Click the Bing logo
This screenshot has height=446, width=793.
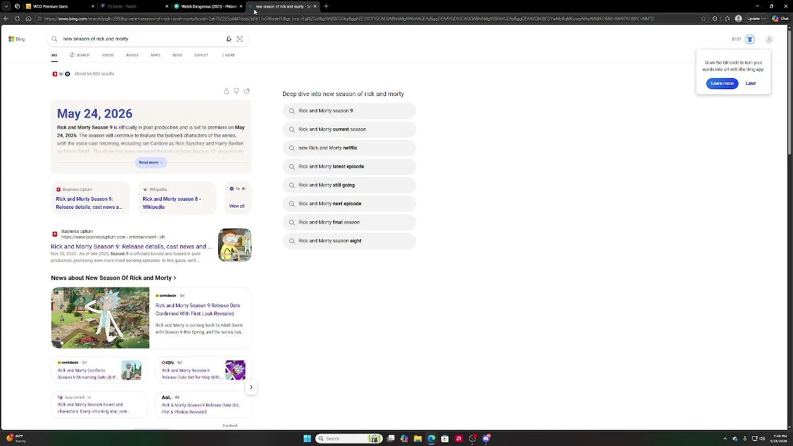tap(17, 39)
